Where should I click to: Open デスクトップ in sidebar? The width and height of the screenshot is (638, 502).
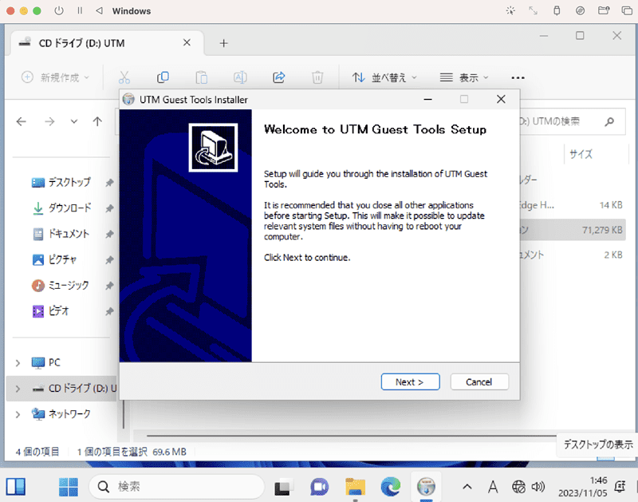click(69, 183)
